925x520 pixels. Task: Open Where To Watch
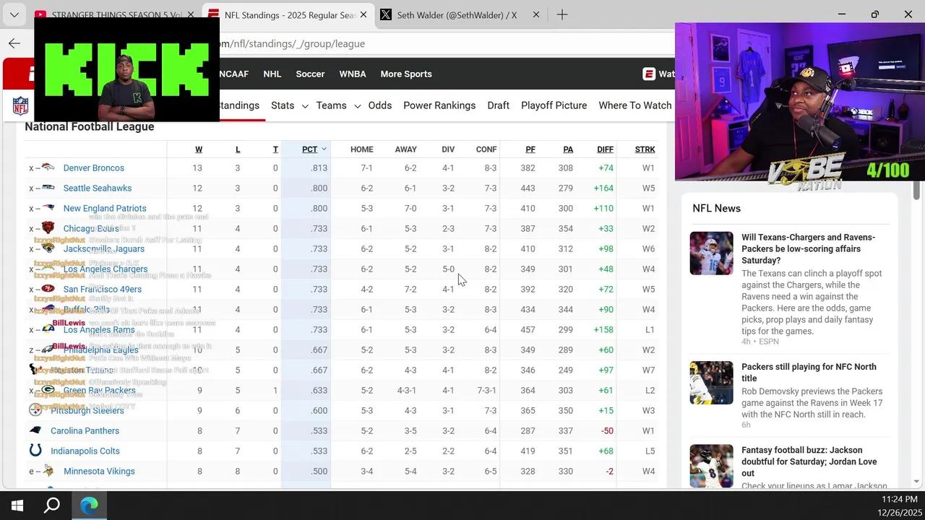(635, 105)
